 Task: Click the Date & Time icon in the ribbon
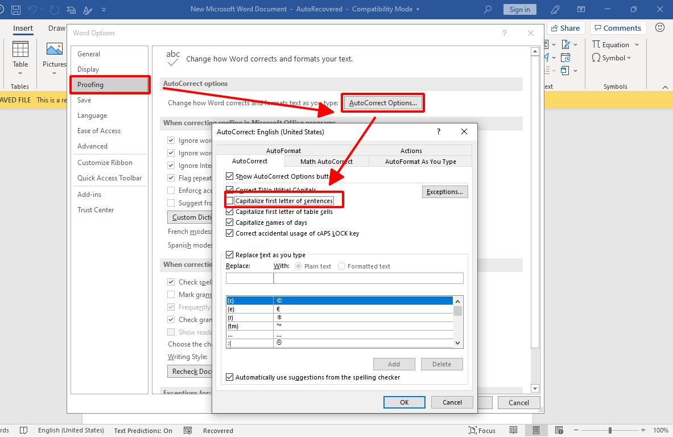565,57
